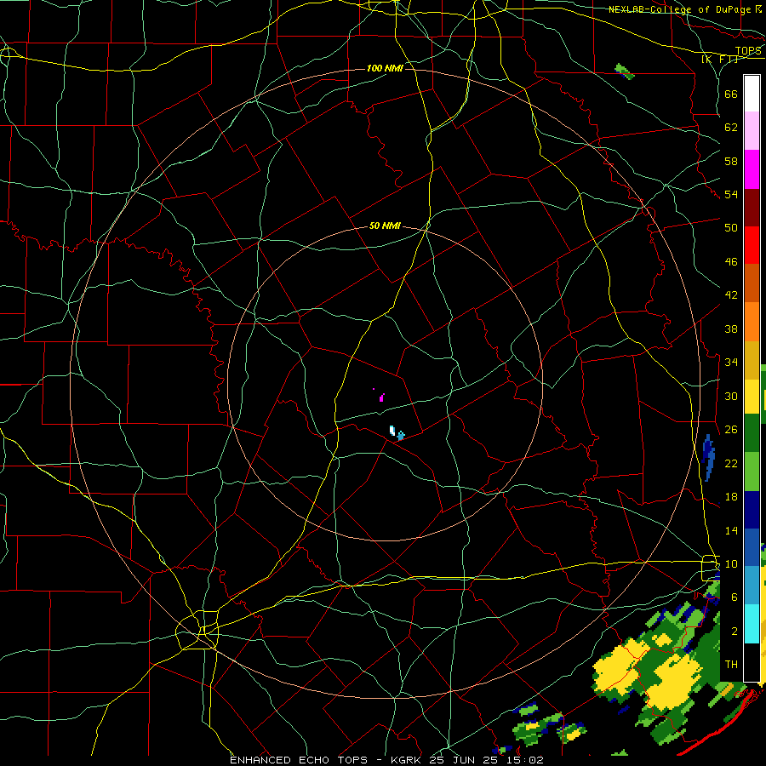The height and width of the screenshot is (766, 766).
Task: Click the legend value 30
Action: (x=731, y=396)
